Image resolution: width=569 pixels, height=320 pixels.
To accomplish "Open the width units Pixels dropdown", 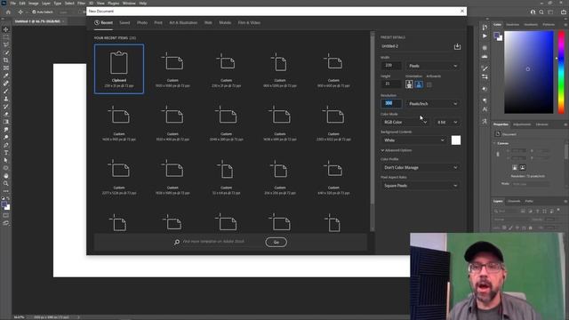I will [433, 66].
